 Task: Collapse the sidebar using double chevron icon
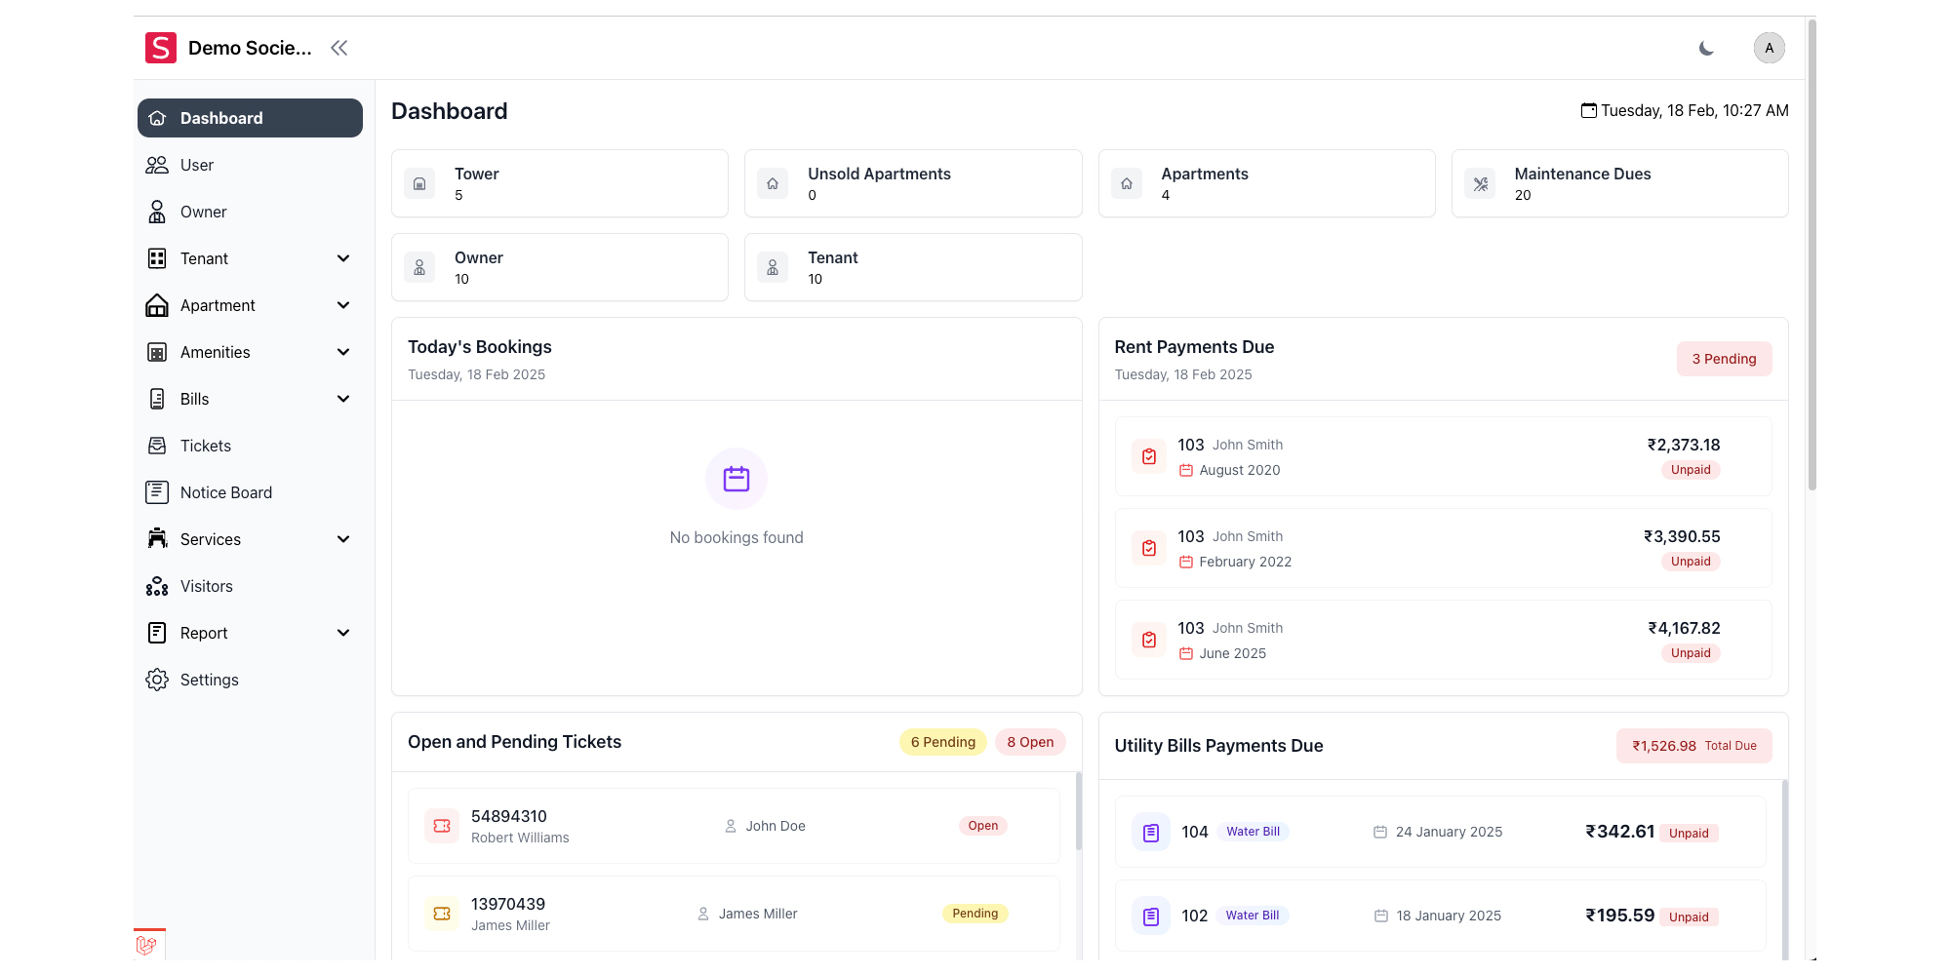pyautogui.click(x=338, y=48)
